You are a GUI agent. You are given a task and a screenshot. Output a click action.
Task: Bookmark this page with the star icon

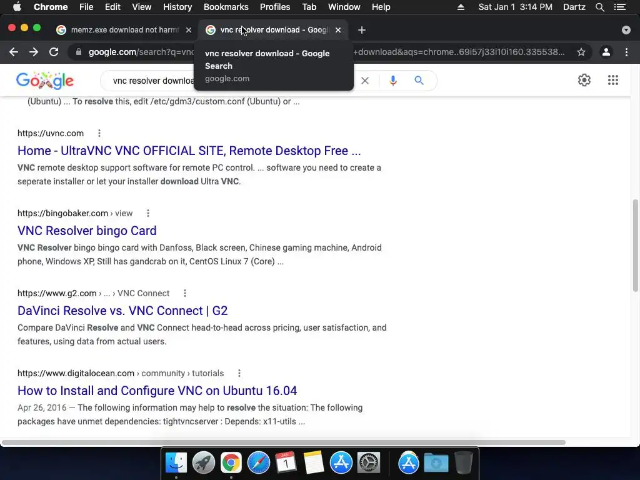coord(581,52)
